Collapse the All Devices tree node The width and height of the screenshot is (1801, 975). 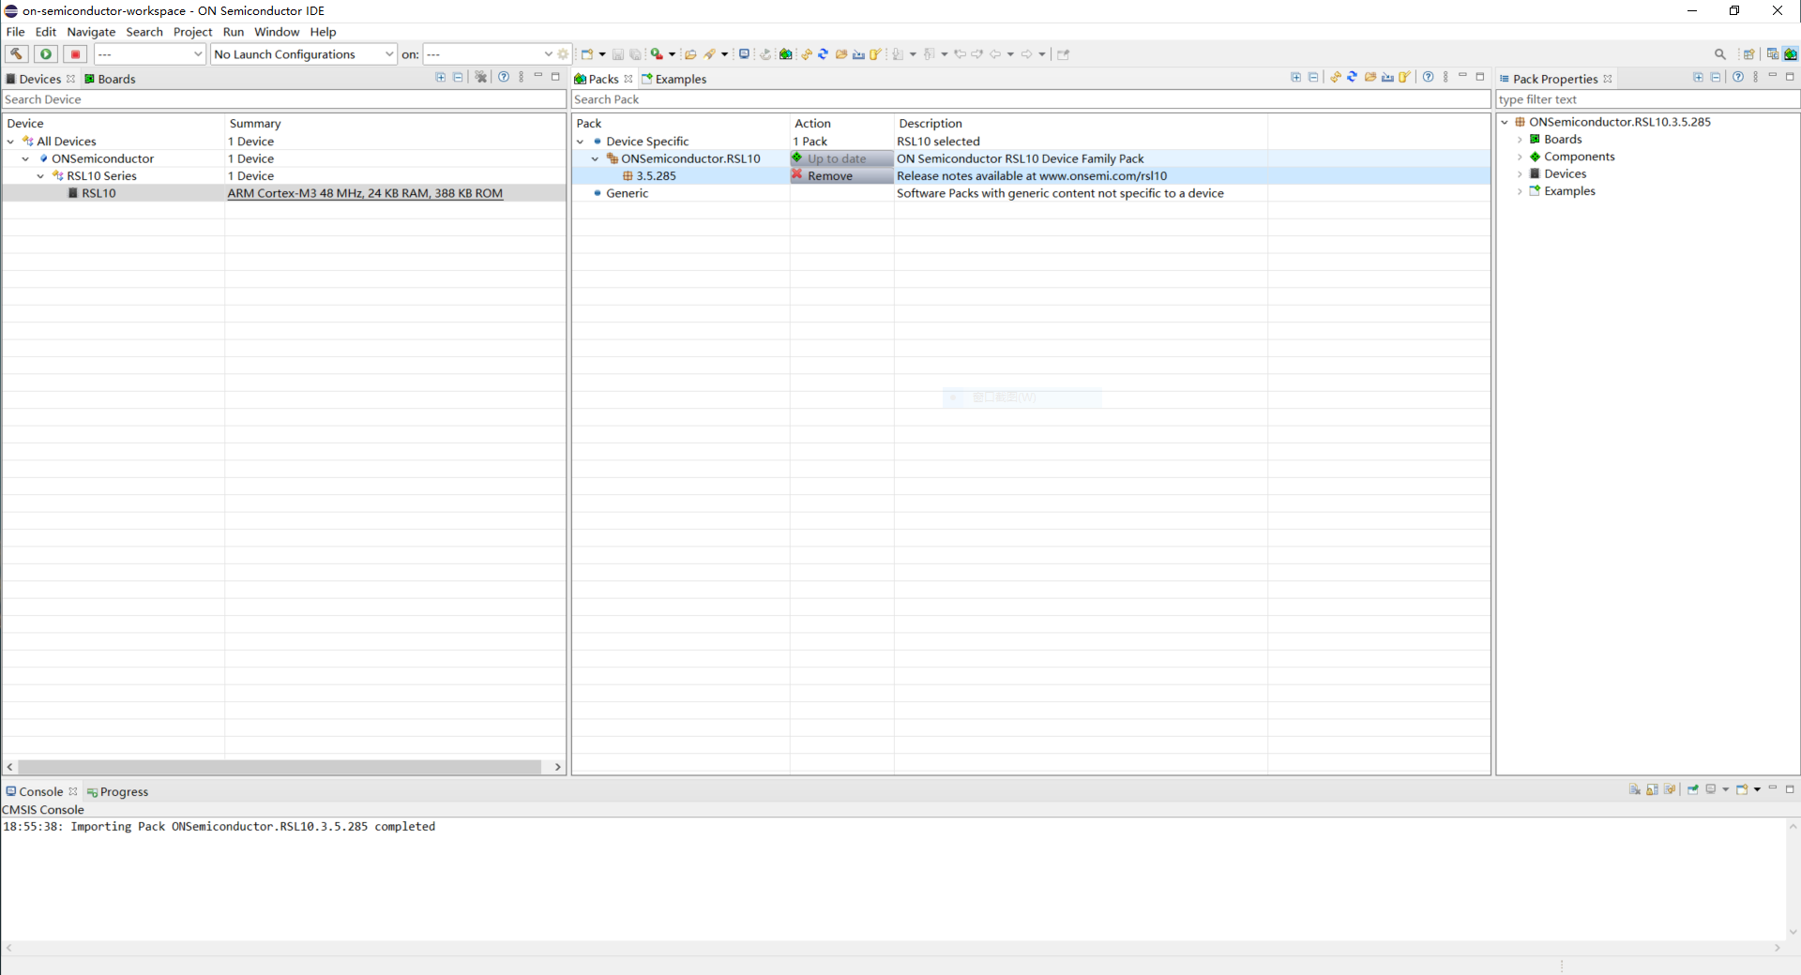tap(10, 142)
